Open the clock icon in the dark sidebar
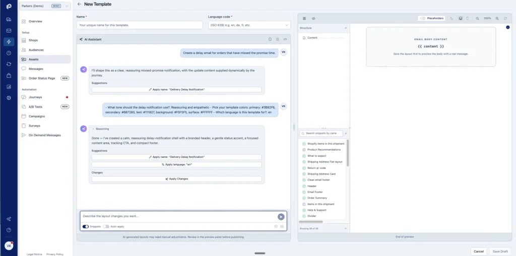 click(x=9, y=53)
